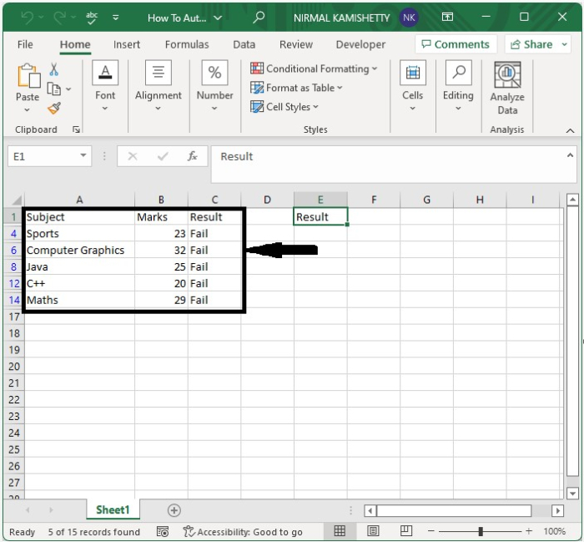Screen dimensions: 584x542
Task: Open the Cells group button
Action: click(x=413, y=86)
